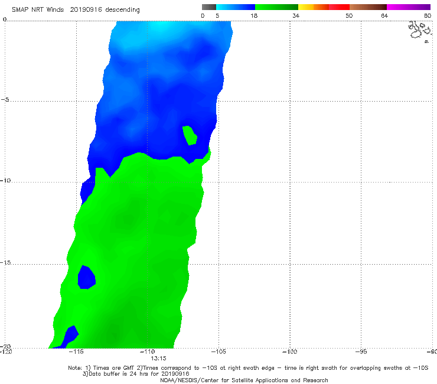Click the color bar label '34'

tap(296, 15)
